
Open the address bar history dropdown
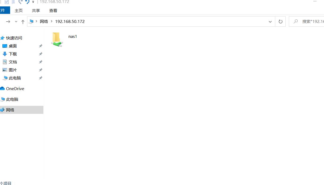270,22
